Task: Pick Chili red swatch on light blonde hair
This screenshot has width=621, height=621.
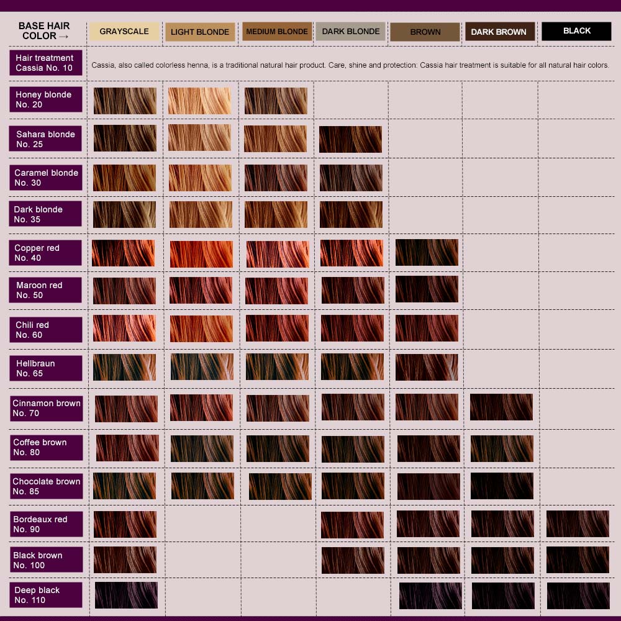Action: tap(202, 329)
